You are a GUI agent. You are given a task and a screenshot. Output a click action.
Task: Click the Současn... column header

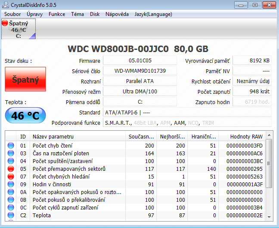click(x=141, y=137)
